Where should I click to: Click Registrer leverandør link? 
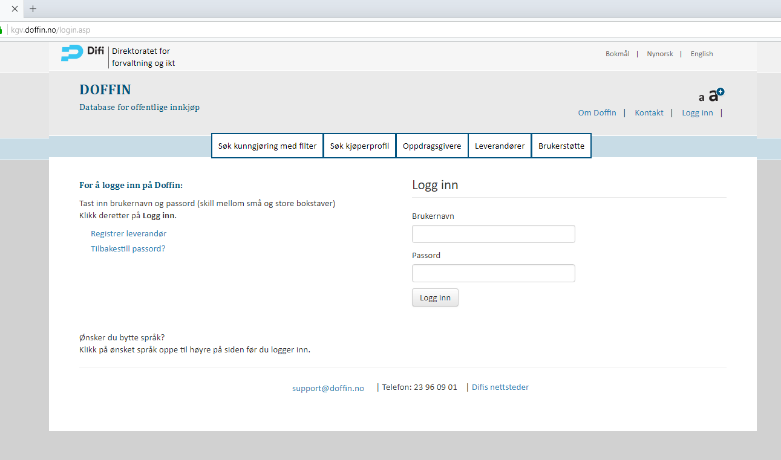pyautogui.click(x=128, y=233)
